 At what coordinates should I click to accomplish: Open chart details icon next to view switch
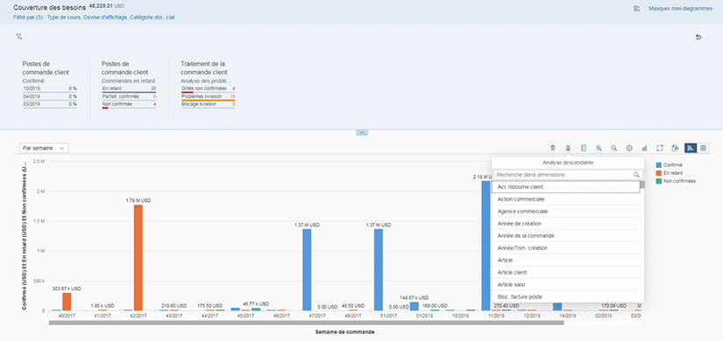[675, 148]
